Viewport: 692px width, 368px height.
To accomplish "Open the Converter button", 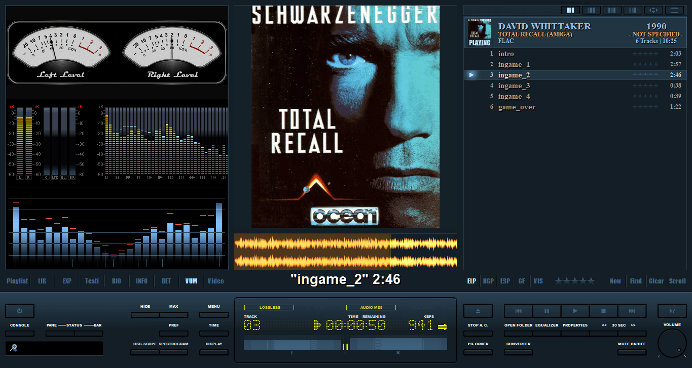I will coord(518,352).
